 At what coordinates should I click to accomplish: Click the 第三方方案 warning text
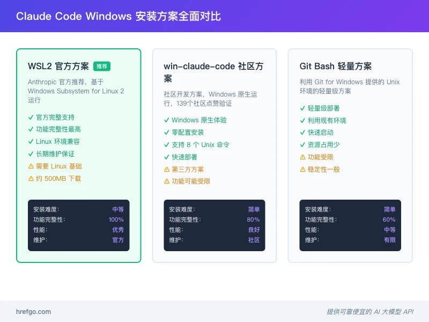pos(188,170)
